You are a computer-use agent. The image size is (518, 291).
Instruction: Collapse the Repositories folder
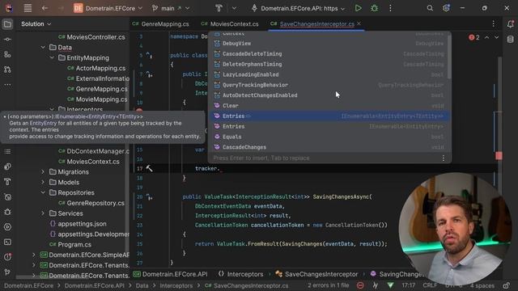43,192
